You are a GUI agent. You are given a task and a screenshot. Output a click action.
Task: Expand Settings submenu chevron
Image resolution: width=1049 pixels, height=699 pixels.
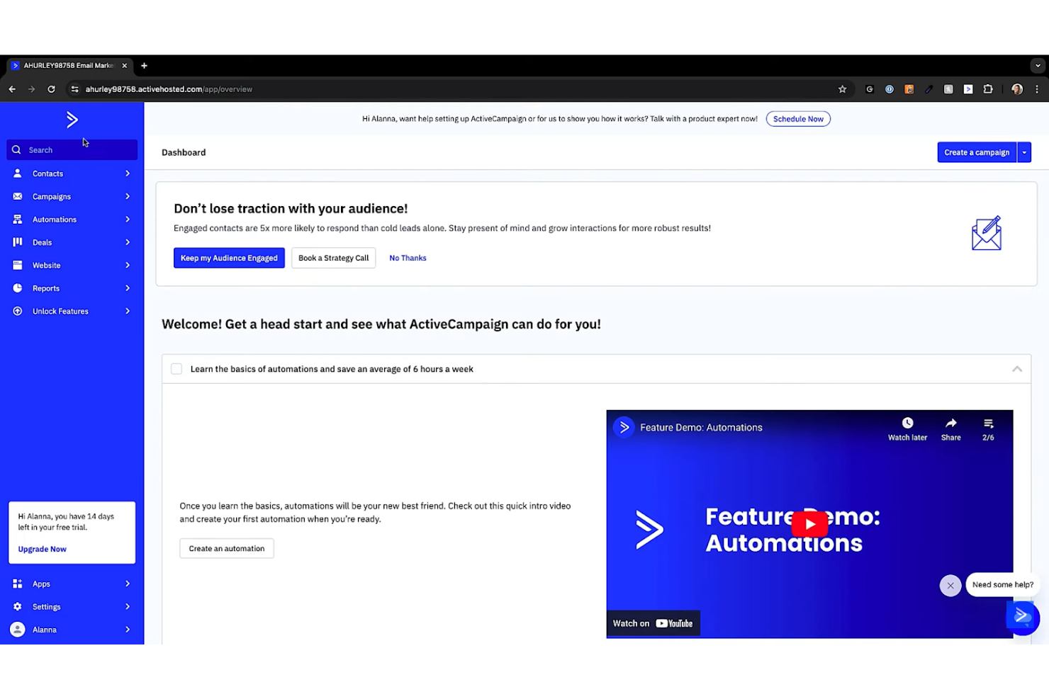128,606
